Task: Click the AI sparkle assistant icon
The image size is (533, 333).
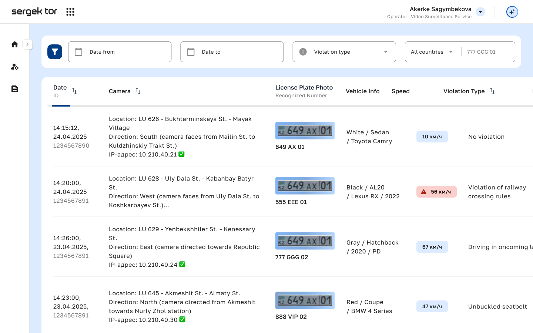Action: pyautogui.click(x=512, y=12)
